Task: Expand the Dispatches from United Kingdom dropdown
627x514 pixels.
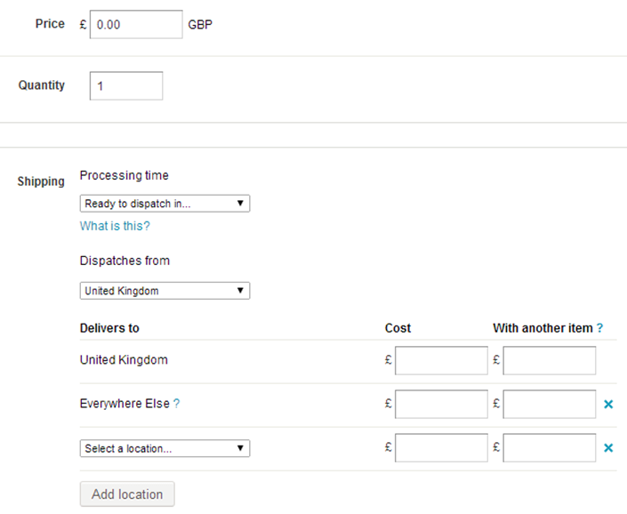Action: (165, 291)
